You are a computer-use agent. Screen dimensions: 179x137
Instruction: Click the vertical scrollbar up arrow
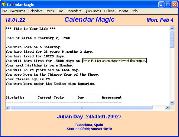(x=172, y=28)
